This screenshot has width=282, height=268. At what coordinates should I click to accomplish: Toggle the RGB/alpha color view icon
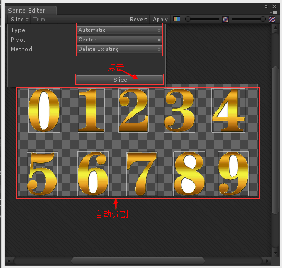176,19
